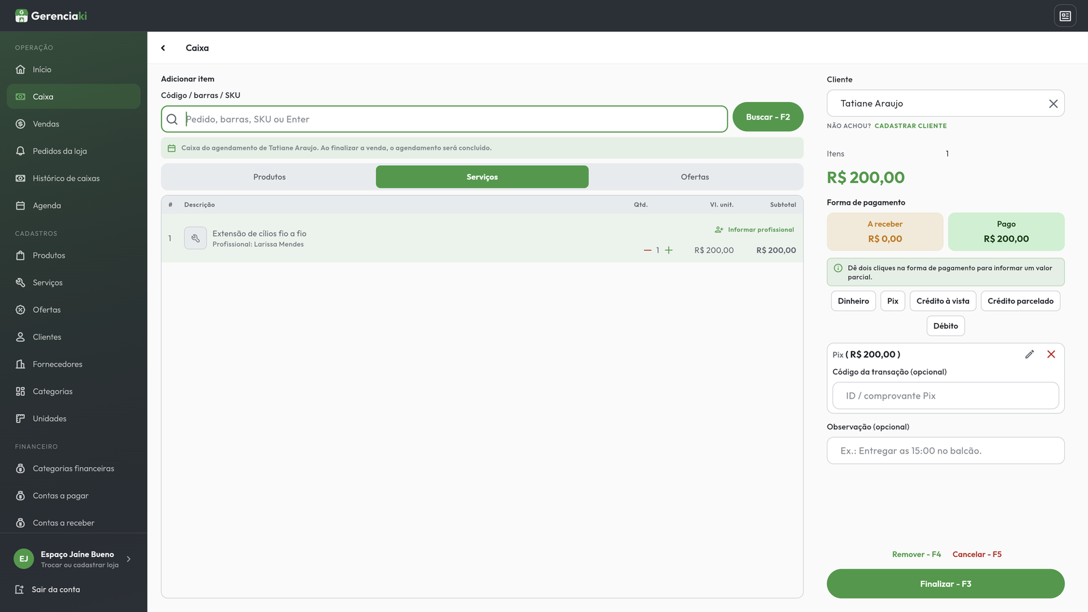
Task: Click the agendamento de Tatiane Araujo notice
Action: [x=482, y=148]
